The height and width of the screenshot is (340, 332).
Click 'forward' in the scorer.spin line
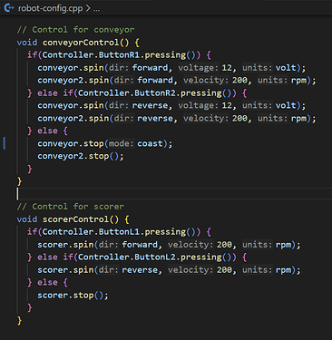coord(140,245)
